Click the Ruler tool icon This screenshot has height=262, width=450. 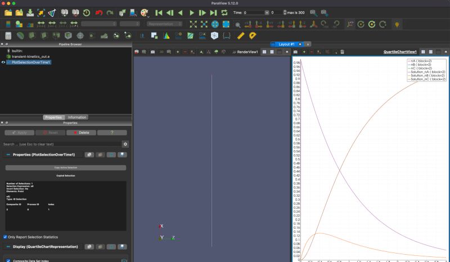pos(241,35)
